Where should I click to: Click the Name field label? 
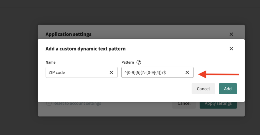[x=51, y=62]
